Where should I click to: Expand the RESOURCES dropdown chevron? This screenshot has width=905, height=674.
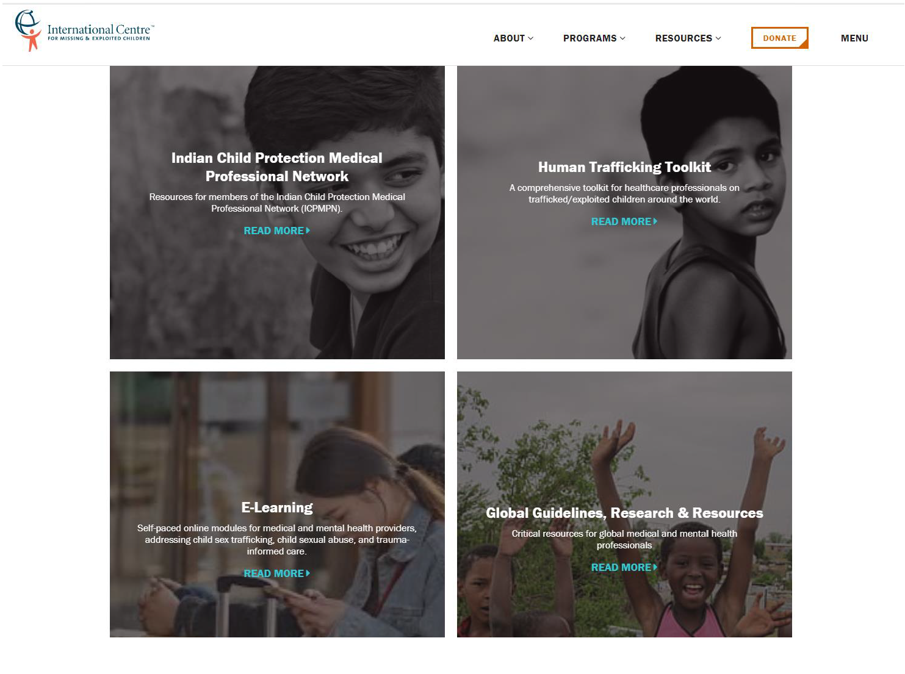(x=718, y=38)
